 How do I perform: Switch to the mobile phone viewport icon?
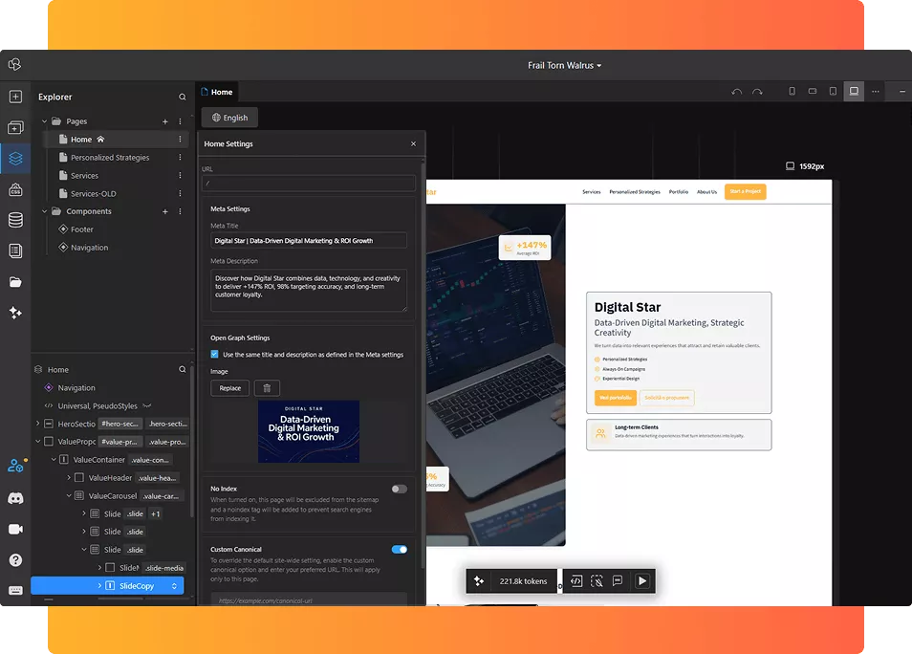click(792, 92)
